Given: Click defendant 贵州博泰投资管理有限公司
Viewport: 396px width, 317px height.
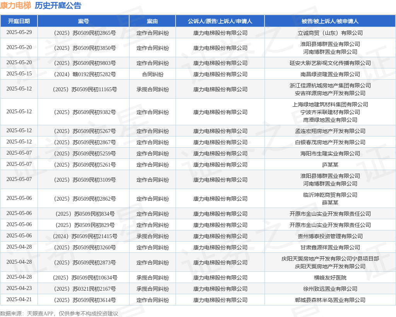Looking at the screenshot, I should point(330,236).
